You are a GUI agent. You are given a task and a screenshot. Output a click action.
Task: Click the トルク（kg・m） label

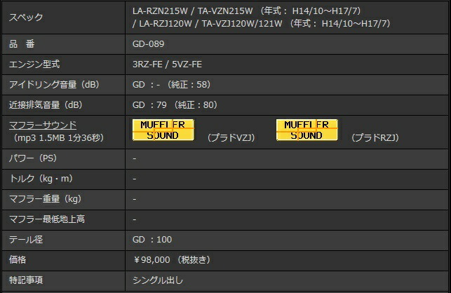(41, 179)
